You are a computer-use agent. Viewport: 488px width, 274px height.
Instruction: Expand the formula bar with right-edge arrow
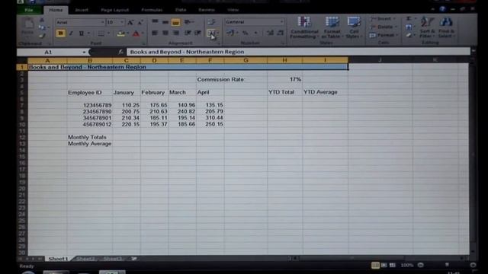[x=473, y=51]
